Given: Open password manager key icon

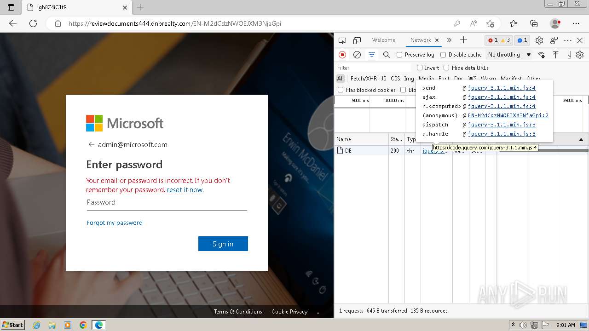Looking at the screenshot, I should (456, 23).
